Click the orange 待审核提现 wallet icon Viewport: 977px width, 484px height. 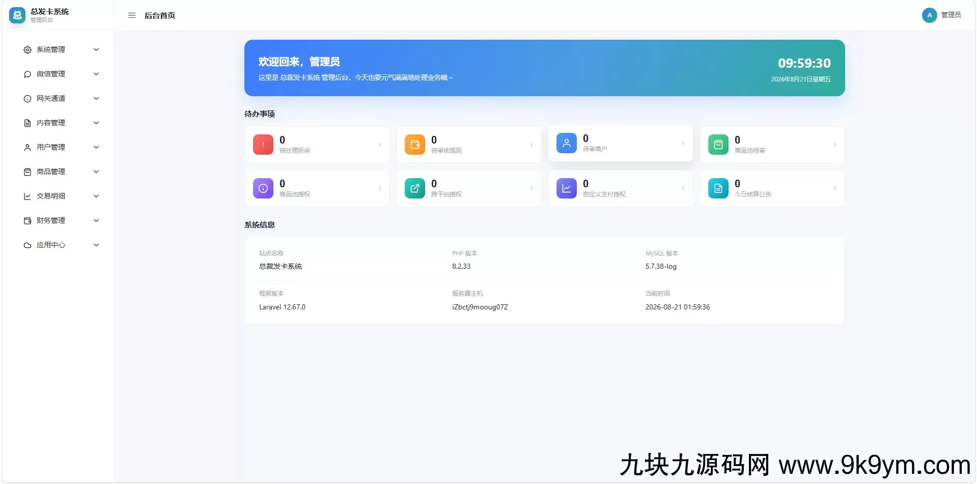(x=415, y=145)
